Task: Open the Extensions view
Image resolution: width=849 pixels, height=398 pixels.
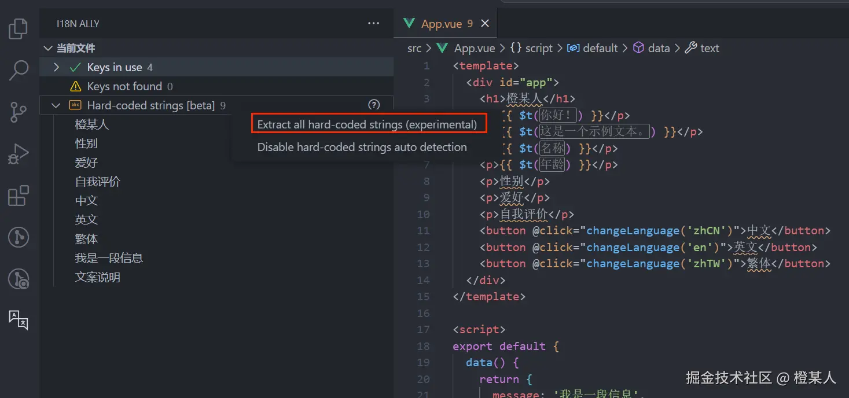Action: [x=19, y=196]
